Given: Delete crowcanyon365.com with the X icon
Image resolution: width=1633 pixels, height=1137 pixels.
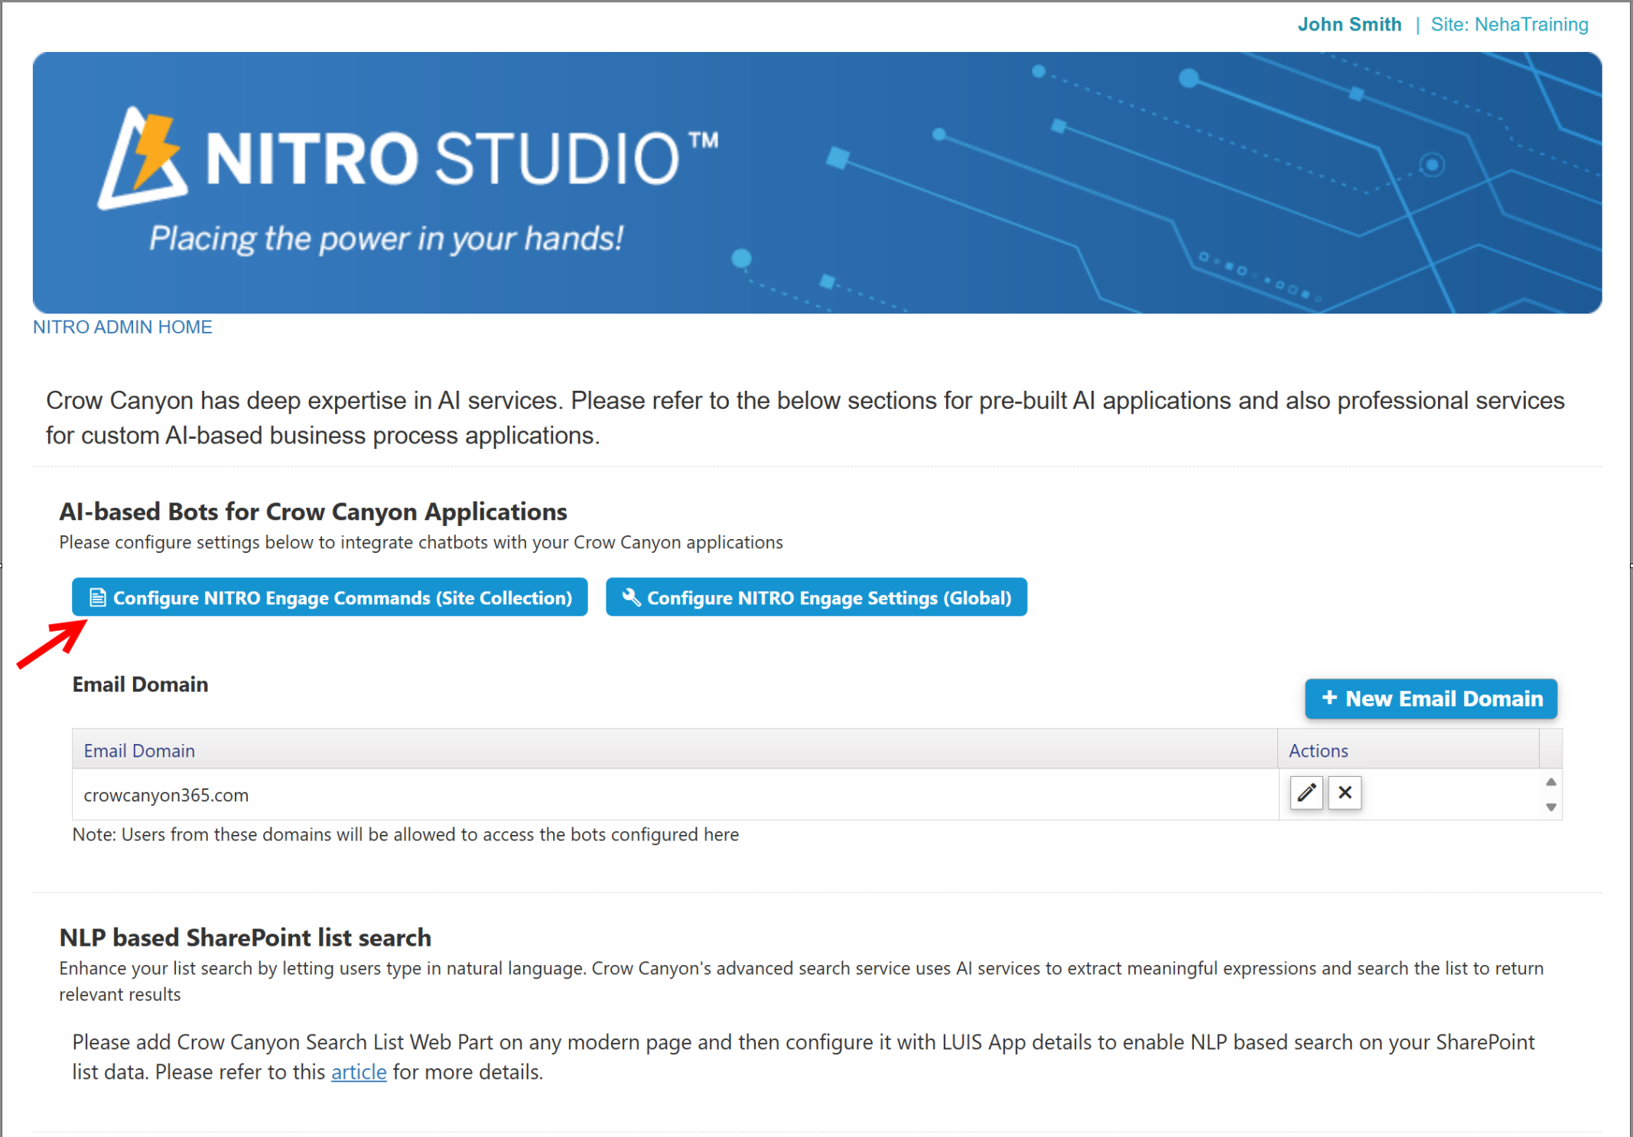Looking at the screenshot, I should (x=1345, y=793).
